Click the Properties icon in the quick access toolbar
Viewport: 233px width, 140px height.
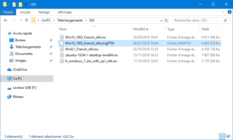[14, 5]
